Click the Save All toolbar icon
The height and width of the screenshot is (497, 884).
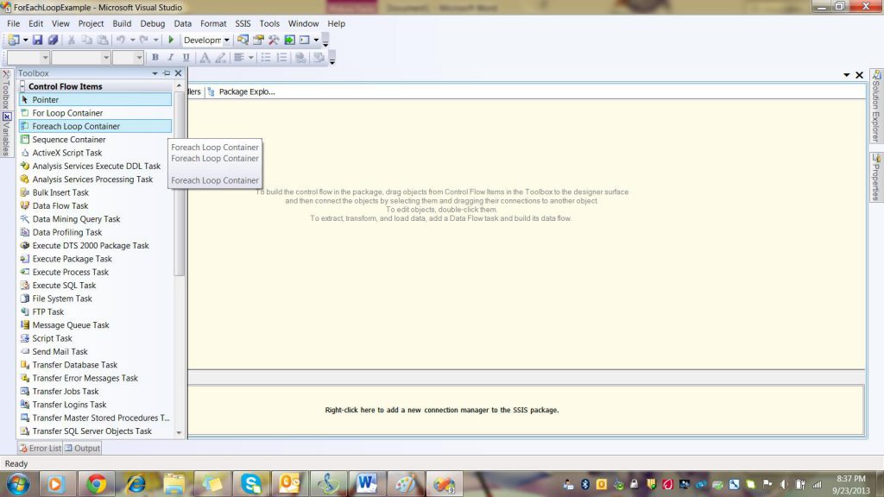click(x=53, y=40)
